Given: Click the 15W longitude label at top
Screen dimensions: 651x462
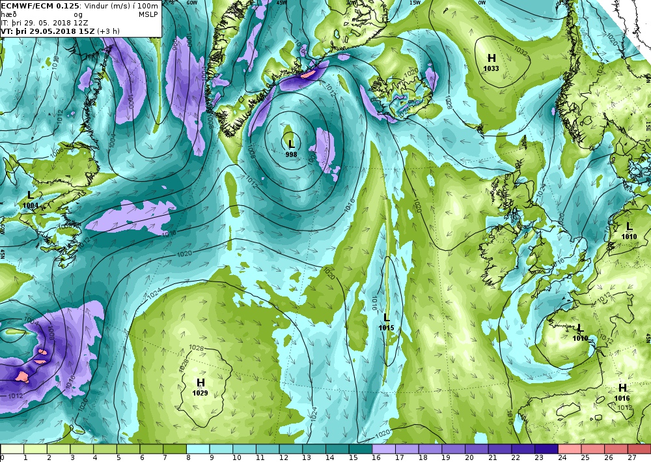Looking at the screenshot, I should 415,2.
